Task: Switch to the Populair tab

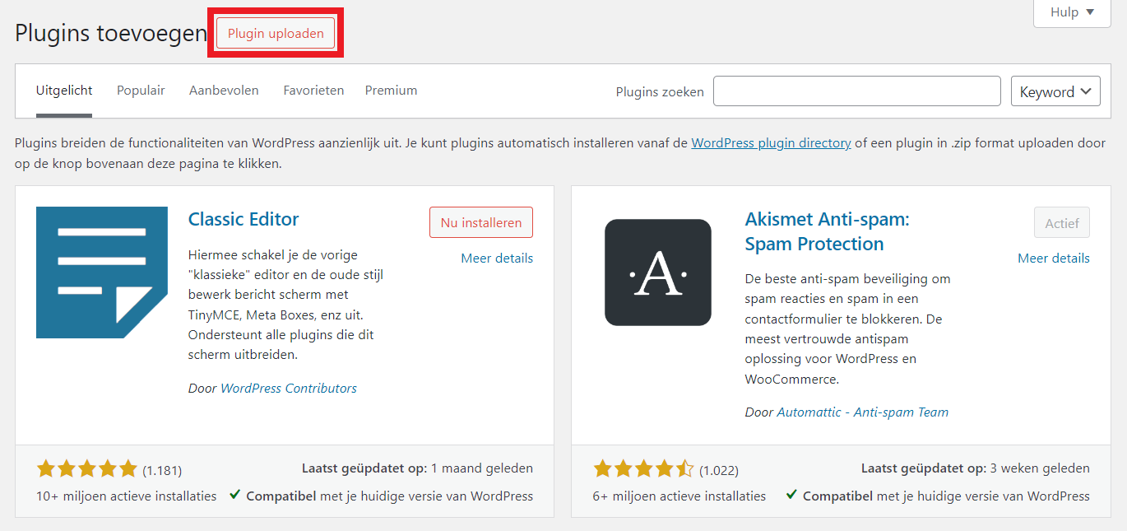Action: click(x=141, y=91)
